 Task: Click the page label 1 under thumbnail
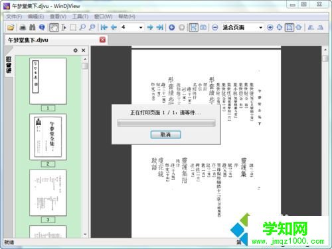pos(48,108)
